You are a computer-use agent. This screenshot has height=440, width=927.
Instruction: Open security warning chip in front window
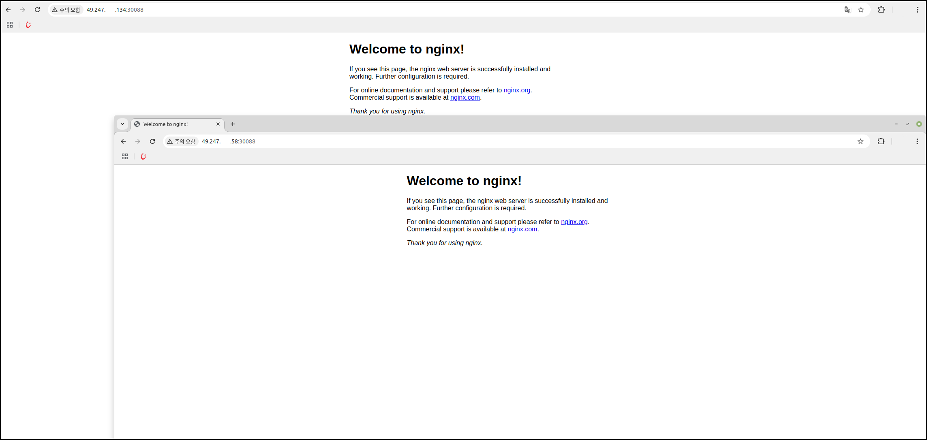[181, 141]
